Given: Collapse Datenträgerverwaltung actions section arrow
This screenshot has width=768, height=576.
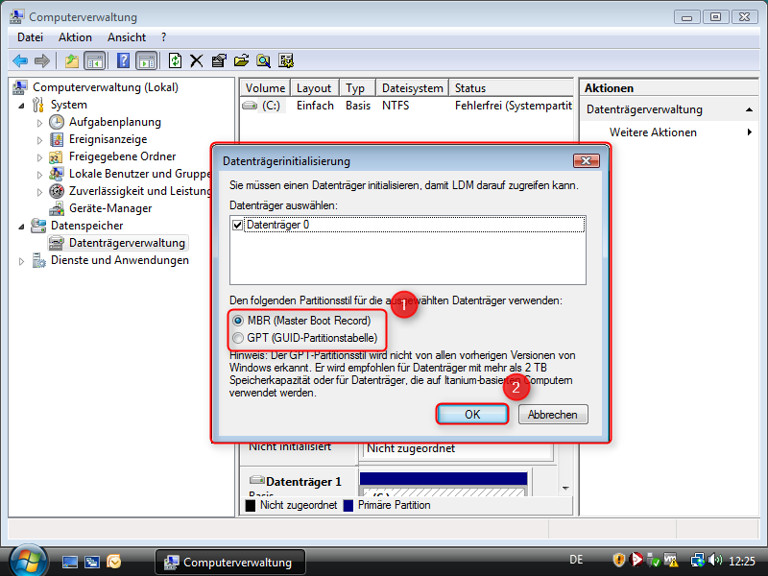Looking at the screenshot, I should click(749, 109).
